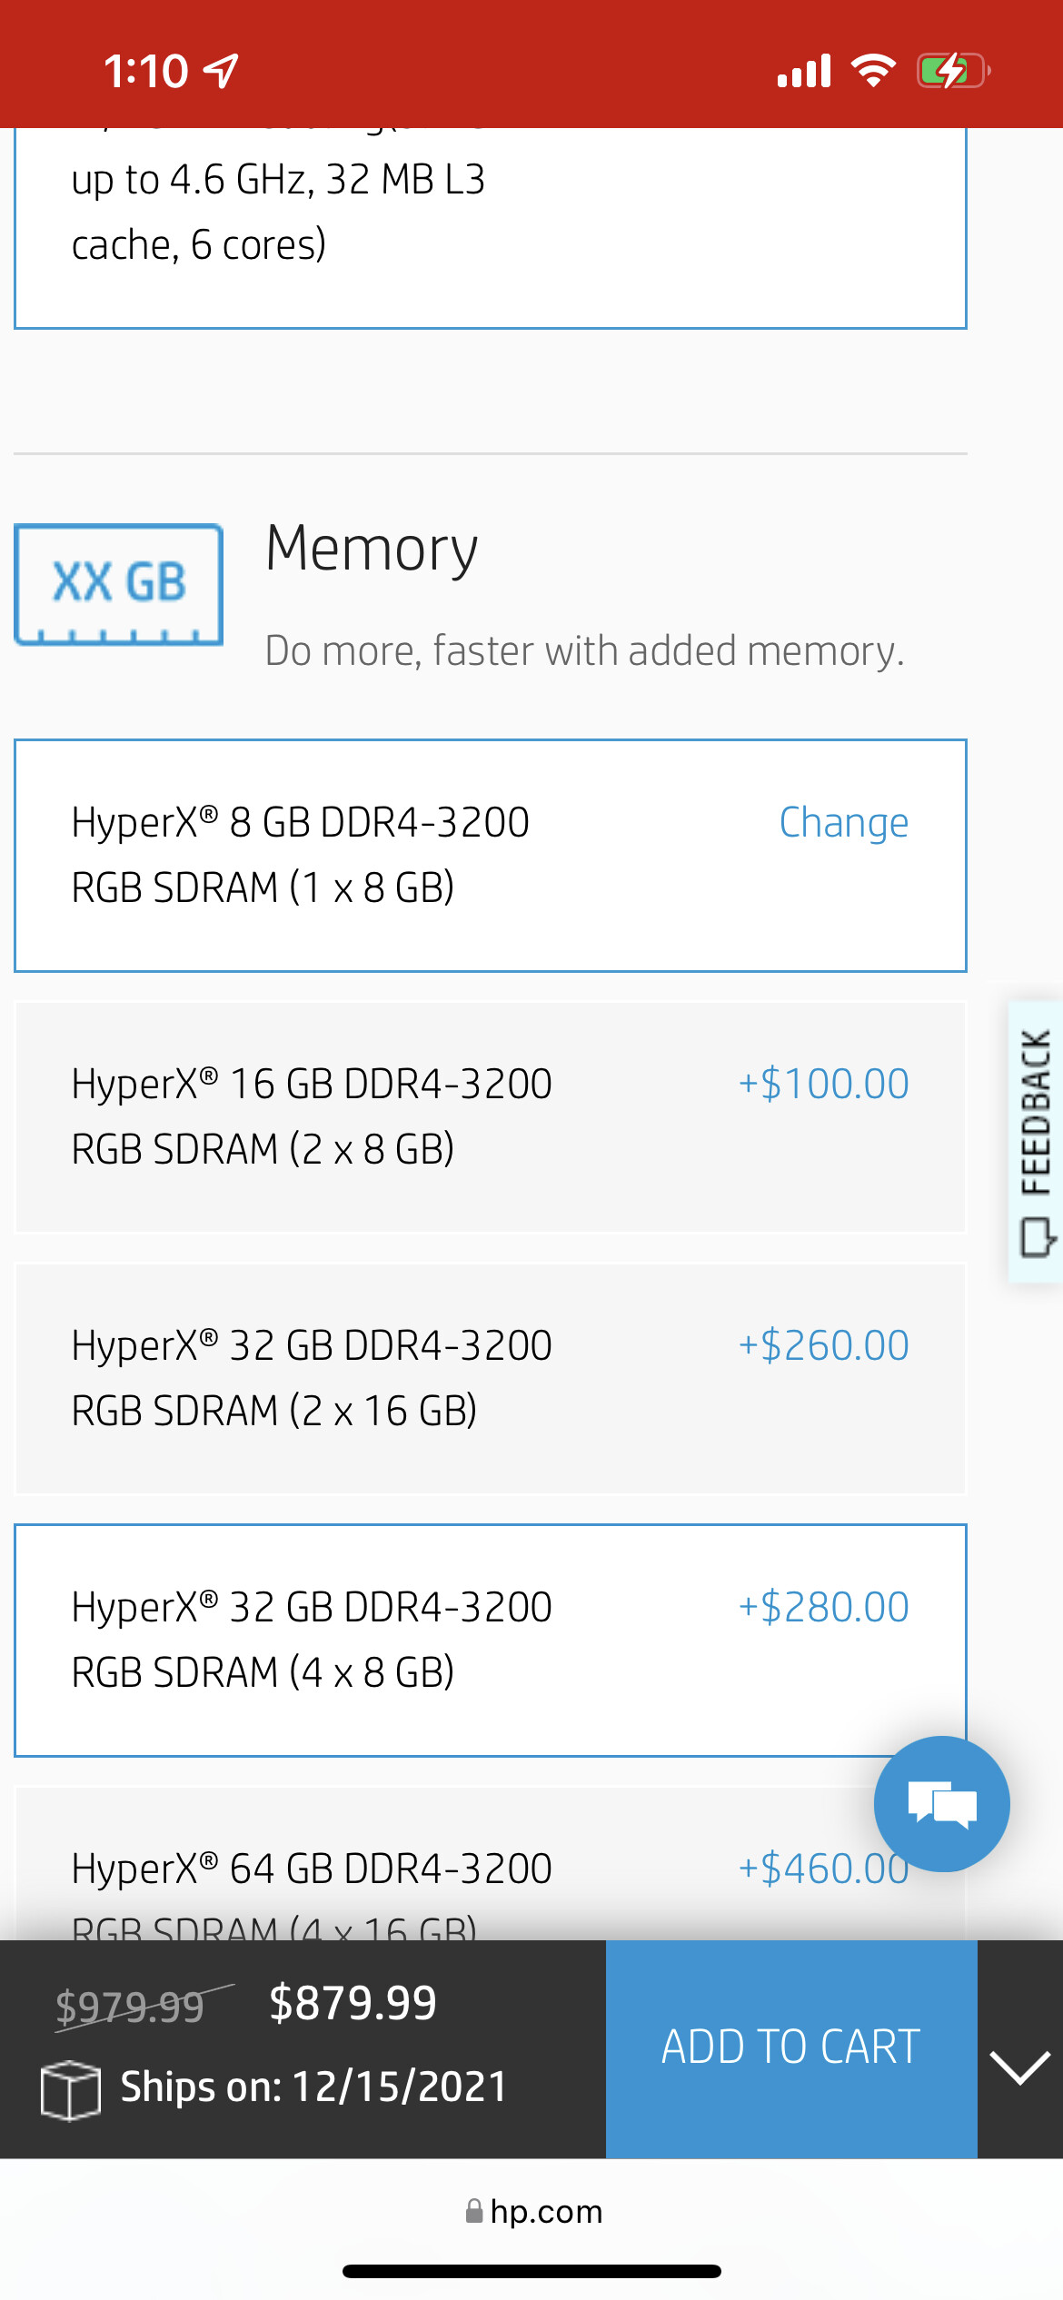Screen dimensions: 1063x2300
Task: Choose HyperX 32 GB (4 x 8 GB) option
Action: [x=491, y=1640]
